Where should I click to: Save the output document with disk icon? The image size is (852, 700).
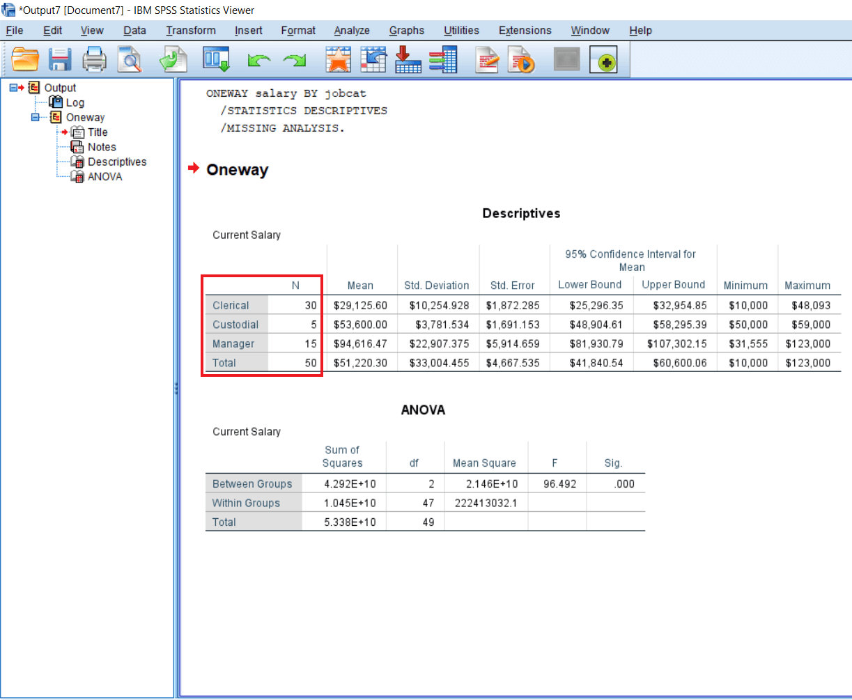(x=61, y=59)
